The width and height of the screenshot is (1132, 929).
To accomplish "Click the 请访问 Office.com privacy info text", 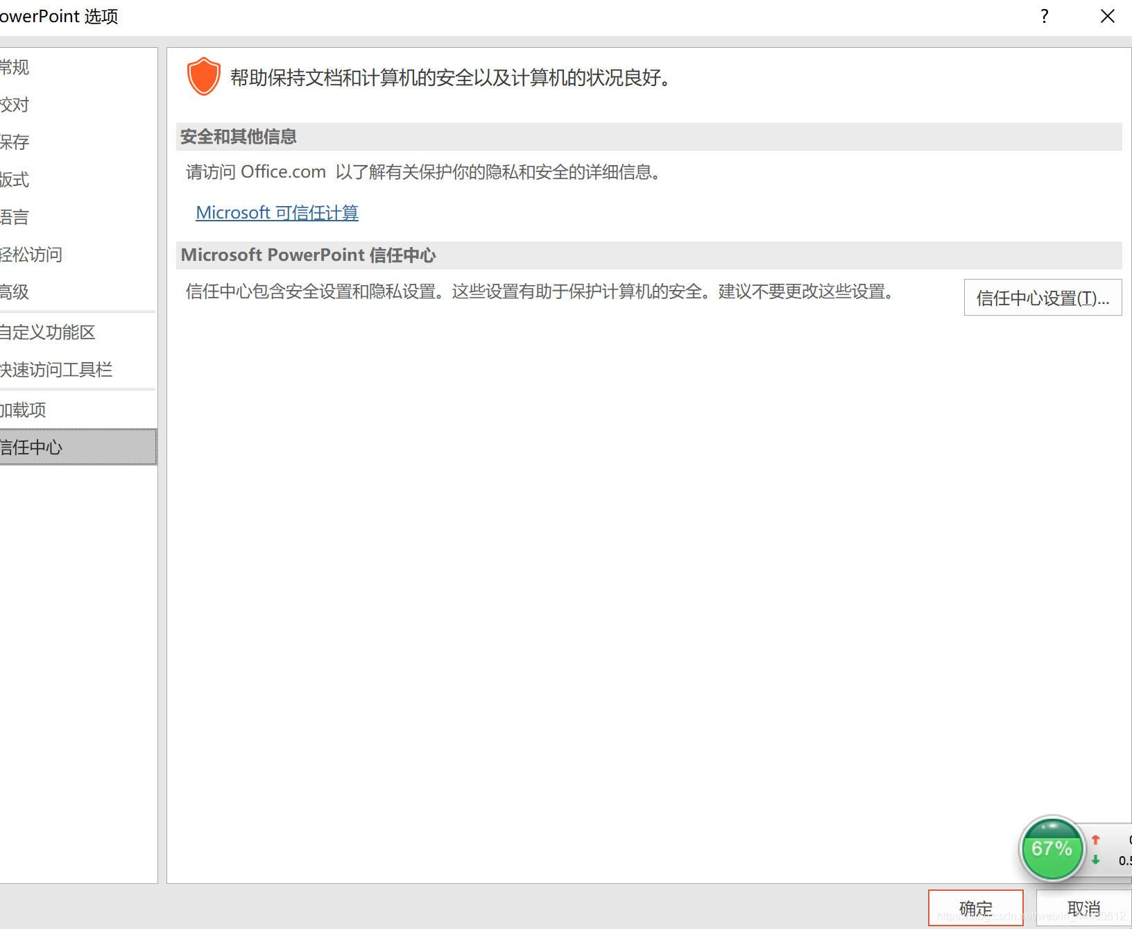I will (425, 172).
